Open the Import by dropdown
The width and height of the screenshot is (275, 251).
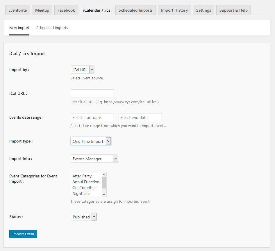[x=83, y=70]
